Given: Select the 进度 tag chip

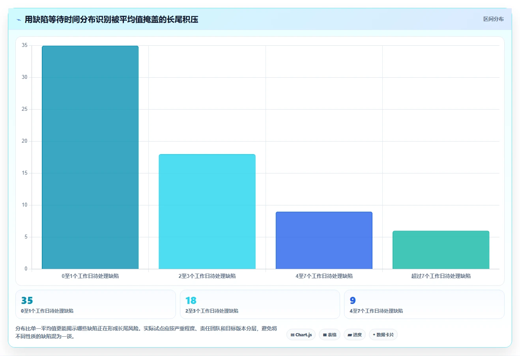Looking at the screenshot, I should point(355,335).
